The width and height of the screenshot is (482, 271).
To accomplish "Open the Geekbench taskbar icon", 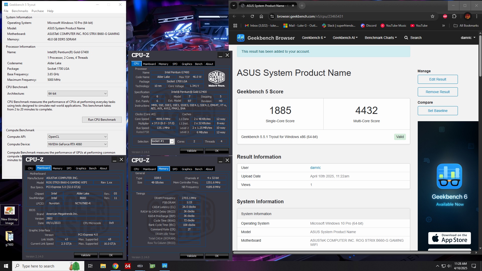I will click(x=165, y=266).
